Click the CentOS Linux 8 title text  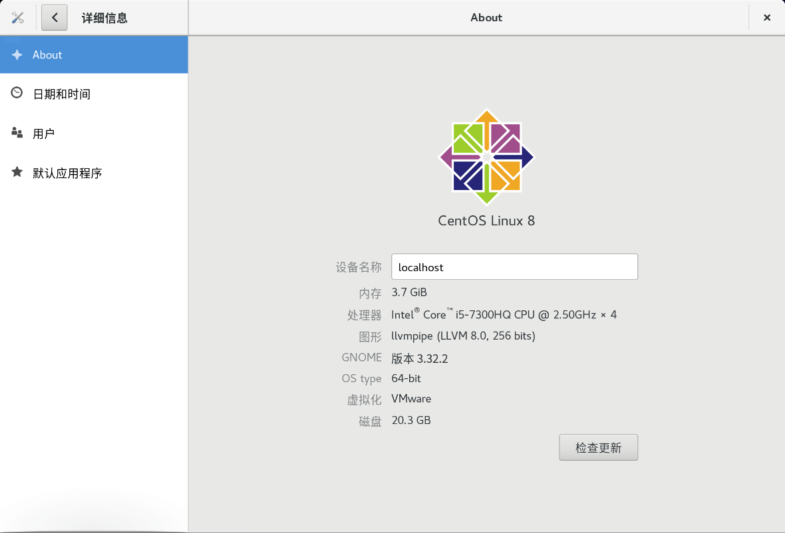(486, 221)
